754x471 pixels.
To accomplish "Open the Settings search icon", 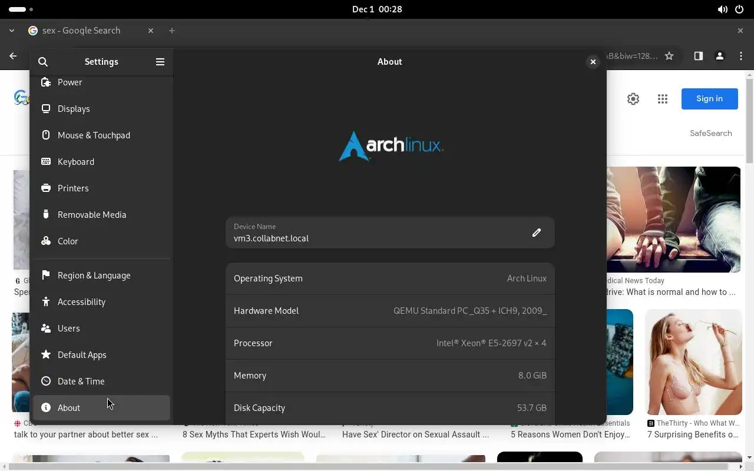I will click(x=43, y=62).
